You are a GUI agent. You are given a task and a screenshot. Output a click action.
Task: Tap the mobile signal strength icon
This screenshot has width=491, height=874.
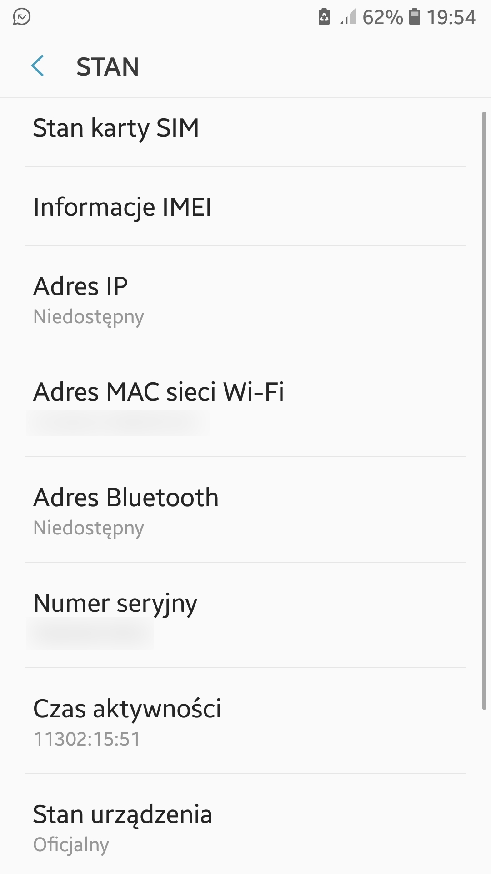(x=348, y=17)
